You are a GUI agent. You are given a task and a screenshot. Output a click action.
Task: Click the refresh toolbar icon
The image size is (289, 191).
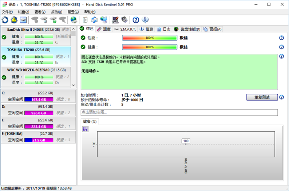click(x=5, y=20)
